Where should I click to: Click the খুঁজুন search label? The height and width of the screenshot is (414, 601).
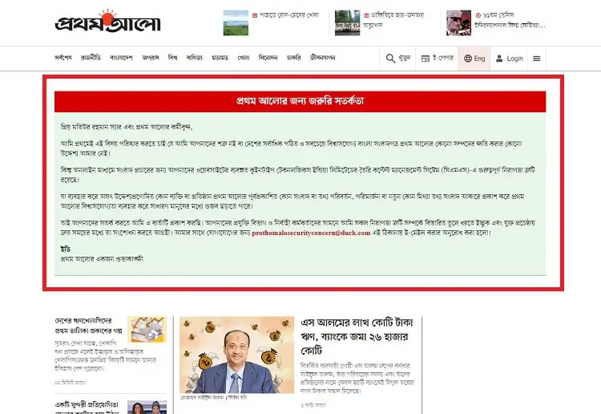coord(405,58)
